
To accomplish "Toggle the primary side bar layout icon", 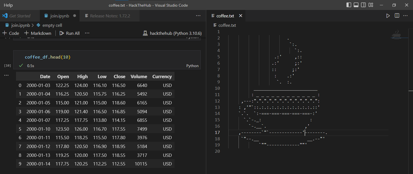I will [349, 5].
